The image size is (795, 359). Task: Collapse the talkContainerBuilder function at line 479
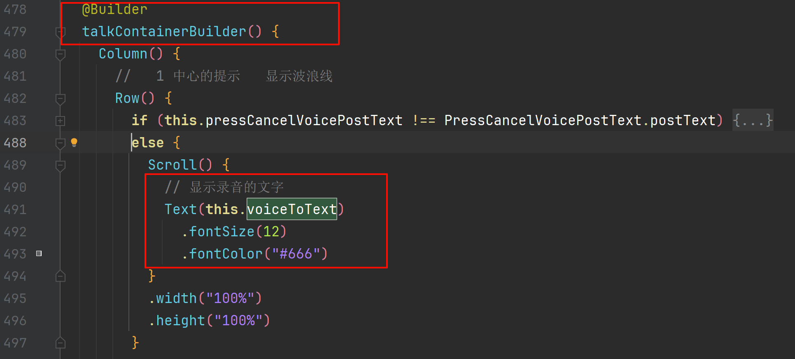coord(60,32)
